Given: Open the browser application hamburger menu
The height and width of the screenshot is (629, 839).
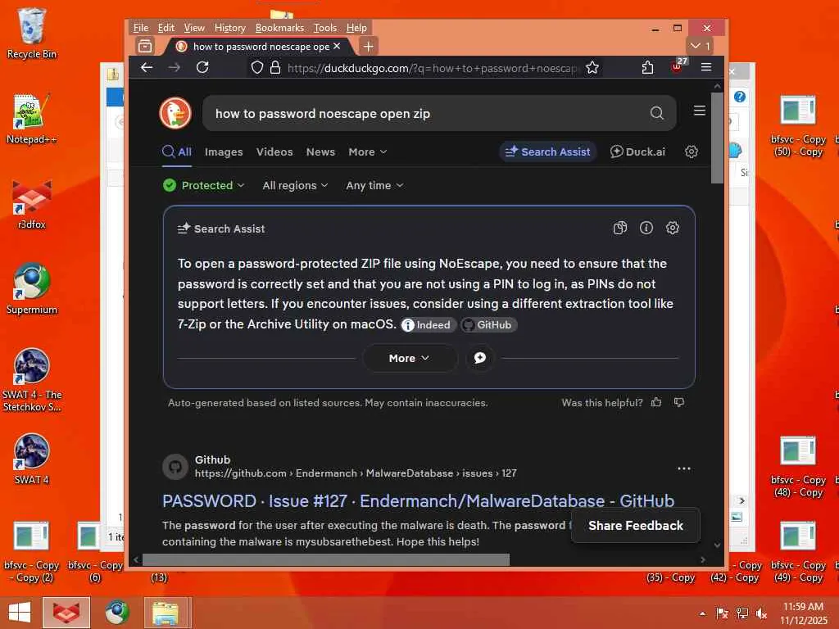Looking at the screenshot, I should pos(706,67).
